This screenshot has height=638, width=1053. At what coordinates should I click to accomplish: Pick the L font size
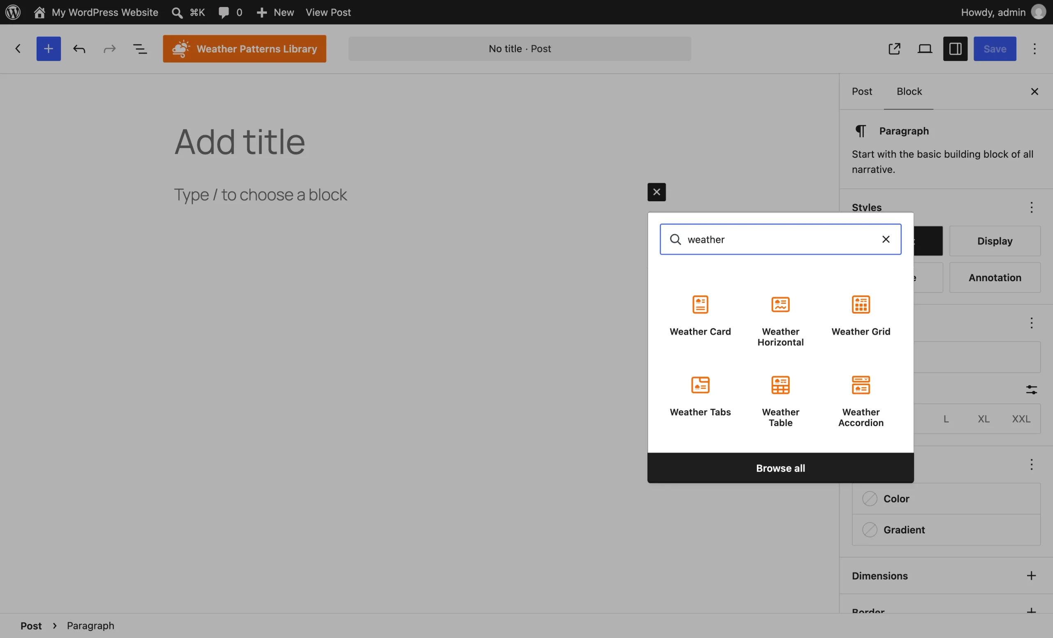(x=946, y=419)
